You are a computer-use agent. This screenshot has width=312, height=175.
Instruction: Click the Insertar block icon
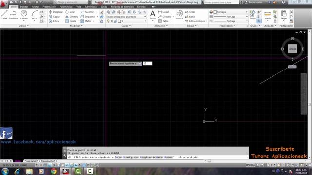(179, 15)
